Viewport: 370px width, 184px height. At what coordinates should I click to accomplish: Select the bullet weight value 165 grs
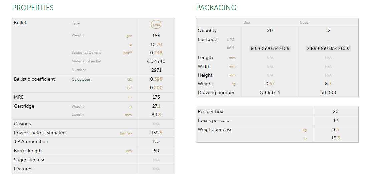(156, 36)
